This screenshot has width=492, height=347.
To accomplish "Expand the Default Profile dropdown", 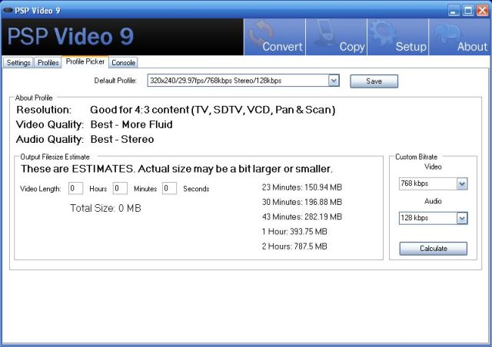I will tap(334, 81).
